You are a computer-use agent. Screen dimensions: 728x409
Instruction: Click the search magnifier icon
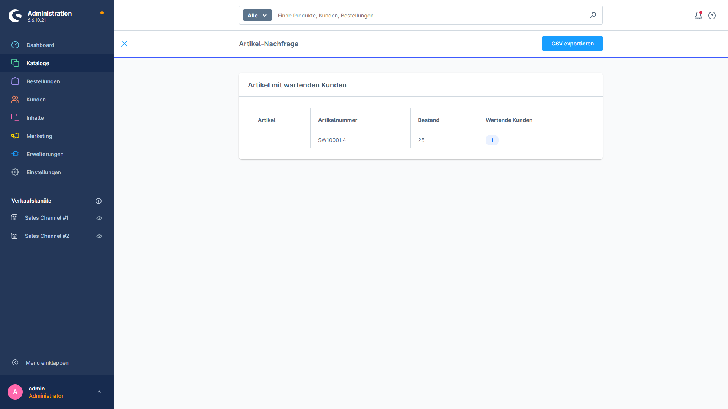(x=593, y=15)
